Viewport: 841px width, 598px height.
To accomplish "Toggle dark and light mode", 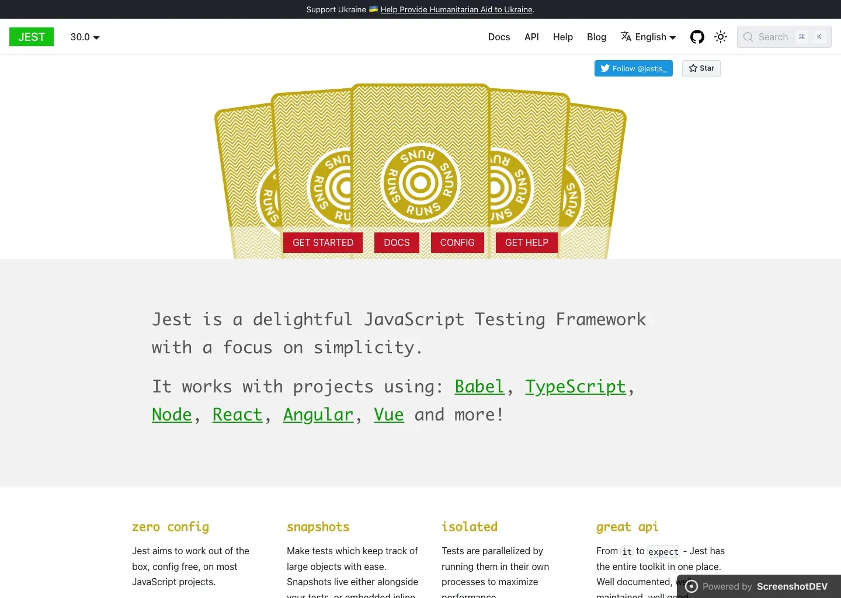I will coord(721,37).
